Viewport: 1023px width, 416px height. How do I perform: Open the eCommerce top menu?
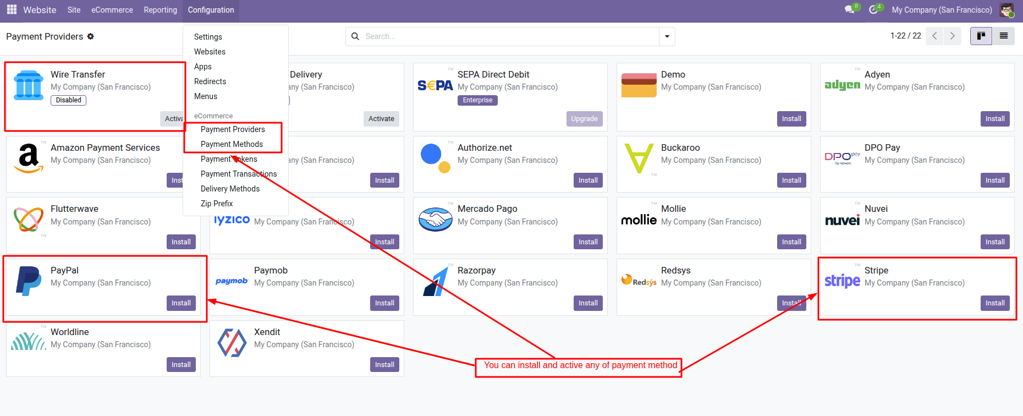[x=112, y=10]
